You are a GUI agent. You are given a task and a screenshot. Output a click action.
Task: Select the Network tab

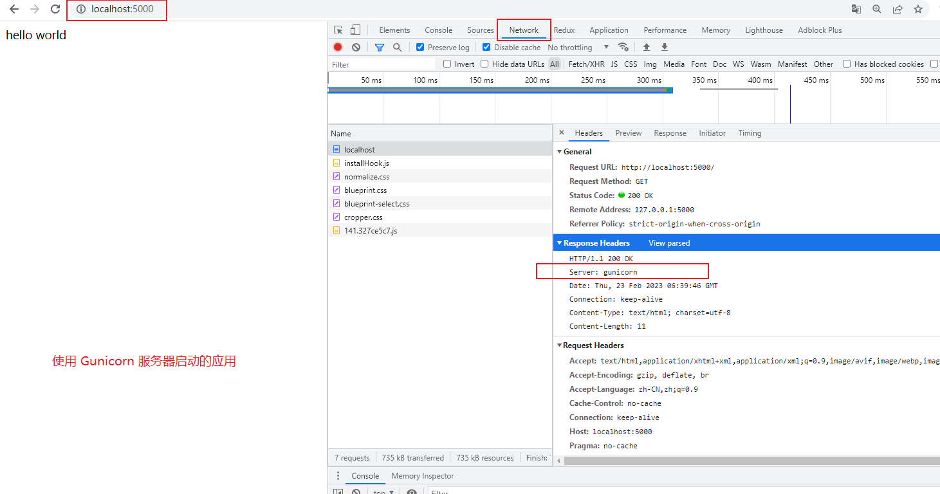[x=524, y=30]
